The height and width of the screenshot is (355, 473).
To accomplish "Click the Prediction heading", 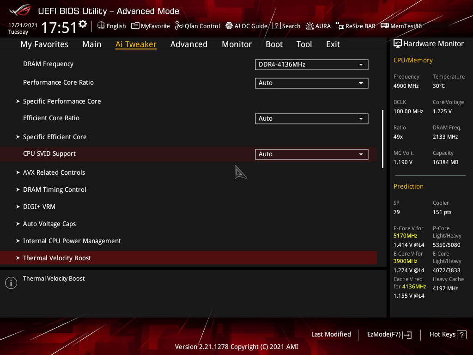I will [x=408, y=187].
